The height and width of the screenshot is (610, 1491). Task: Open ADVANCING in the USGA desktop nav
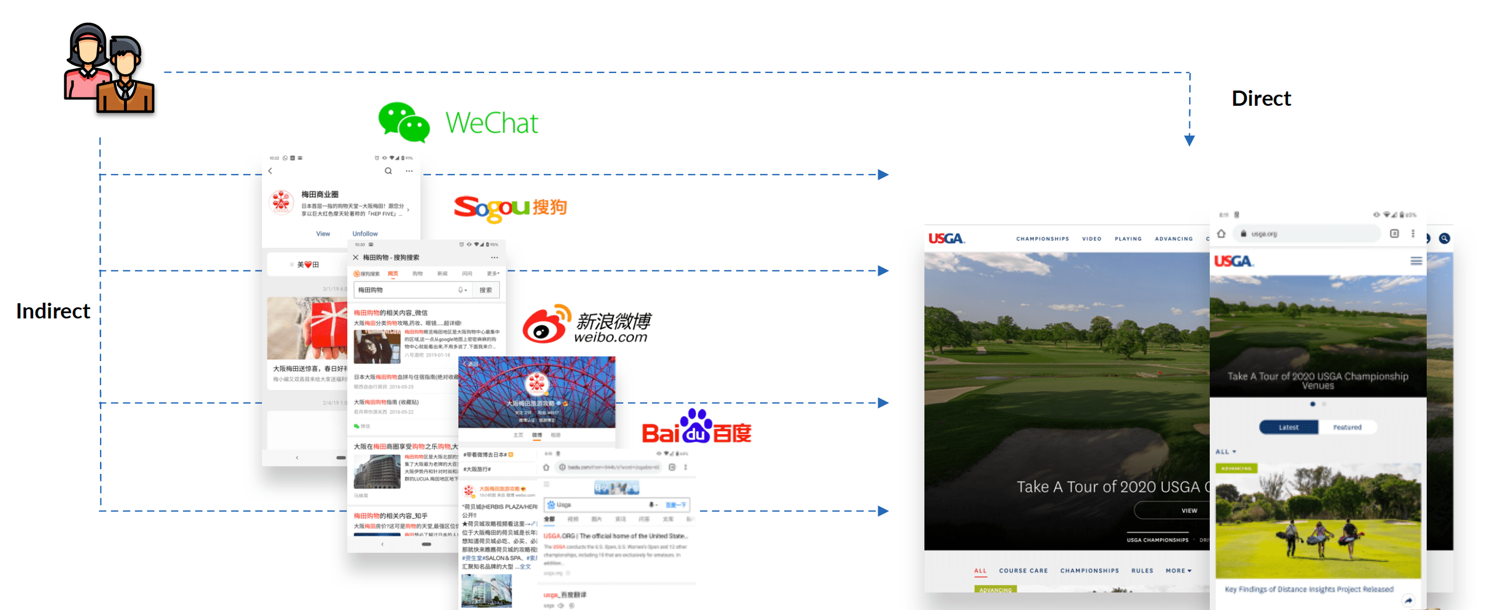point(1174,239)
